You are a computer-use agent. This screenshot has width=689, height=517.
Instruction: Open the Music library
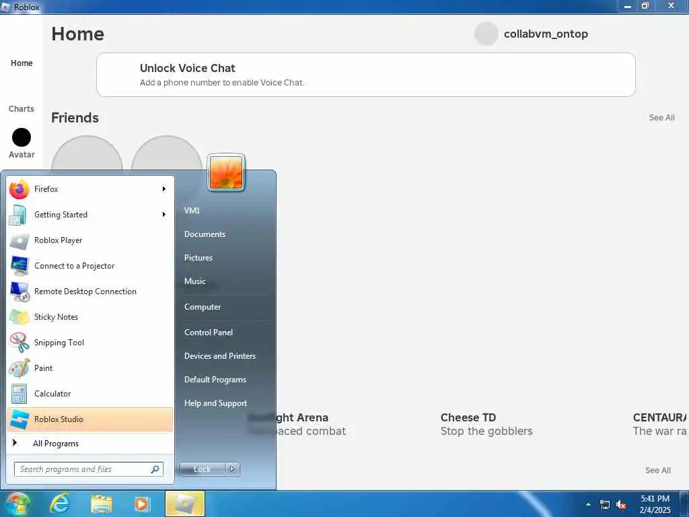coord(194,281)
